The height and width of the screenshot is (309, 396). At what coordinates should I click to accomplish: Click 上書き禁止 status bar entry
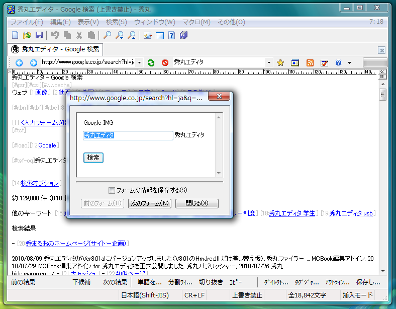coord(247,295)
